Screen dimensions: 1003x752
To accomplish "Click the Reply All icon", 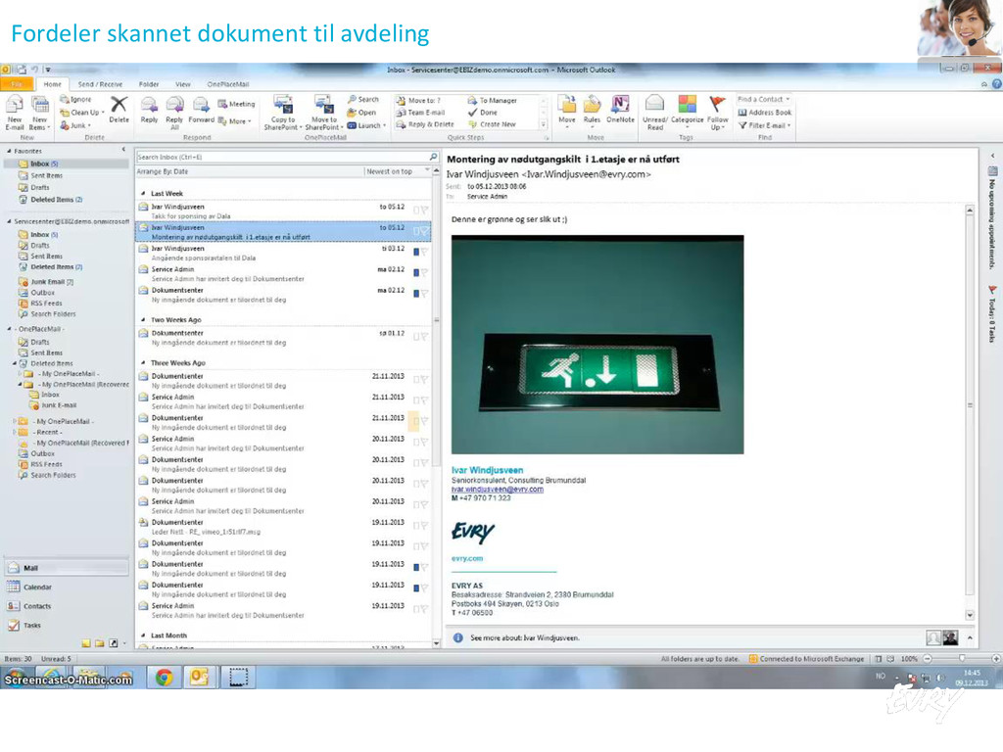I will tap(174, 105).
